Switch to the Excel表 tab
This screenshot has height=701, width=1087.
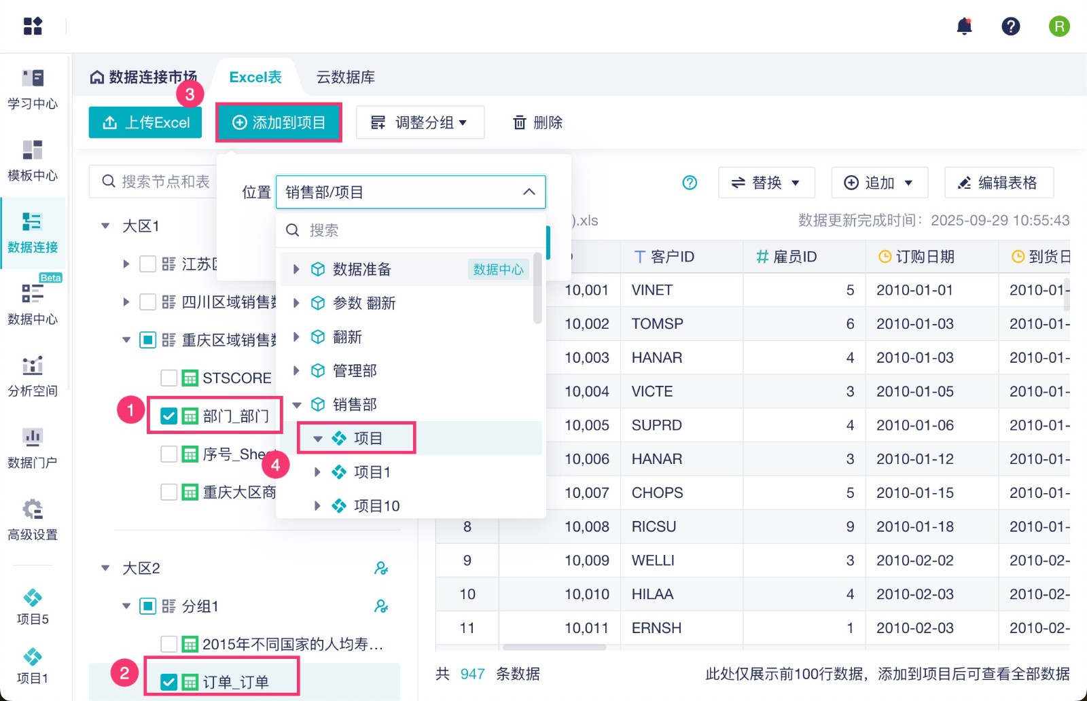255,77
